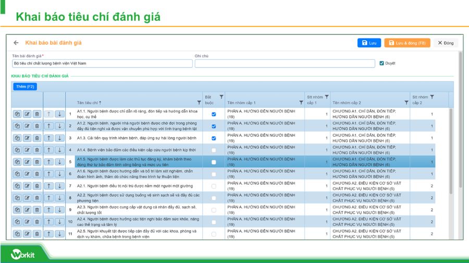Open filter for Tên nhóm cấp 2 column

[x=406, y=102]
